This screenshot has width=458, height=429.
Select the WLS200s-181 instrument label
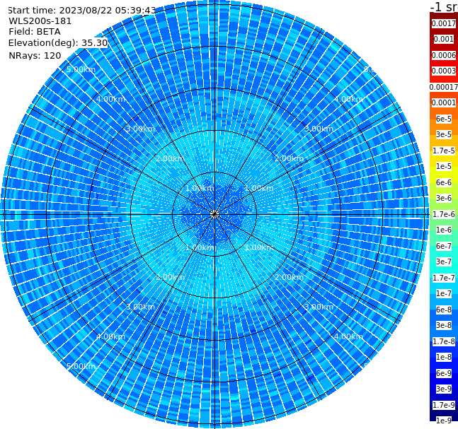tap(40, 21)
